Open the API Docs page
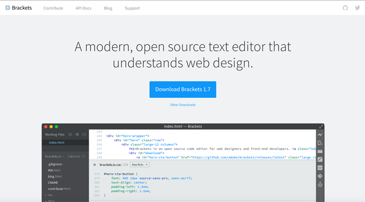The image size is (365, 202). pyautogui.click(x=83, y=8)
